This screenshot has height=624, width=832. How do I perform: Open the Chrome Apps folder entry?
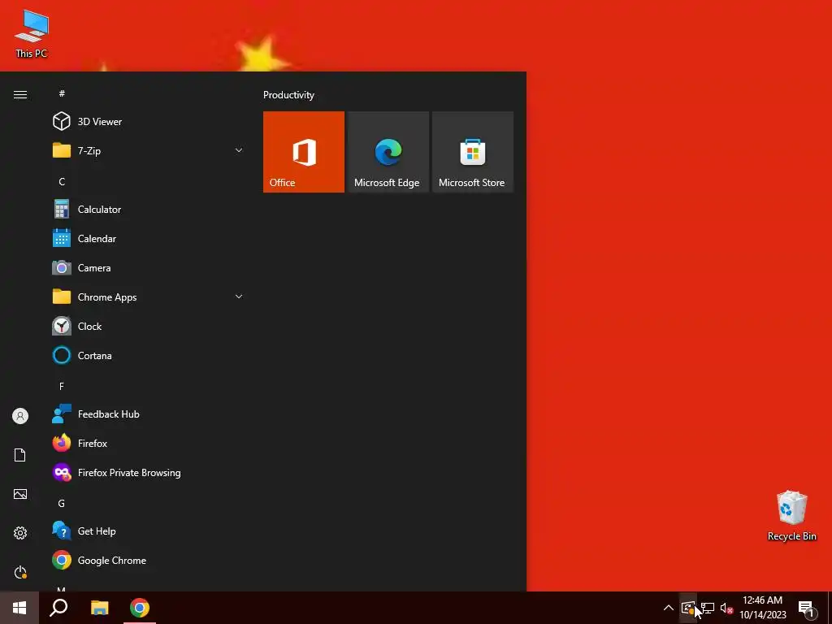click(149, 297)
